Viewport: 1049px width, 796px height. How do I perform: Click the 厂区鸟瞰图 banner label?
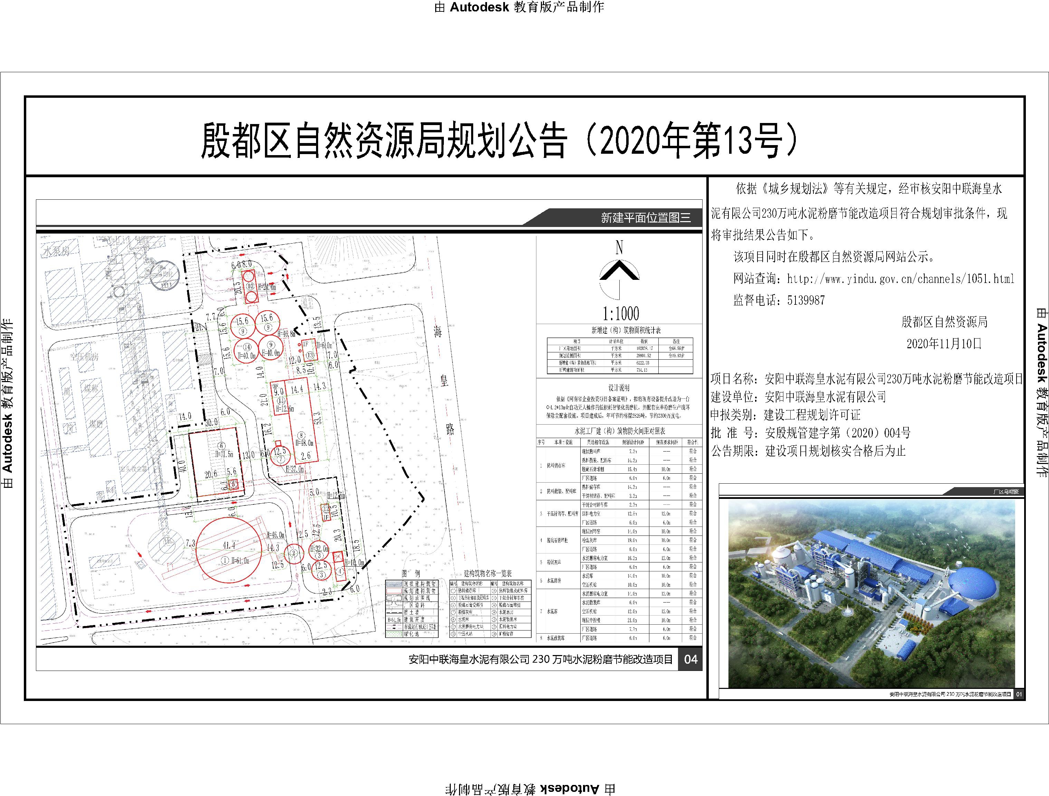click(x=1006, y=492)
